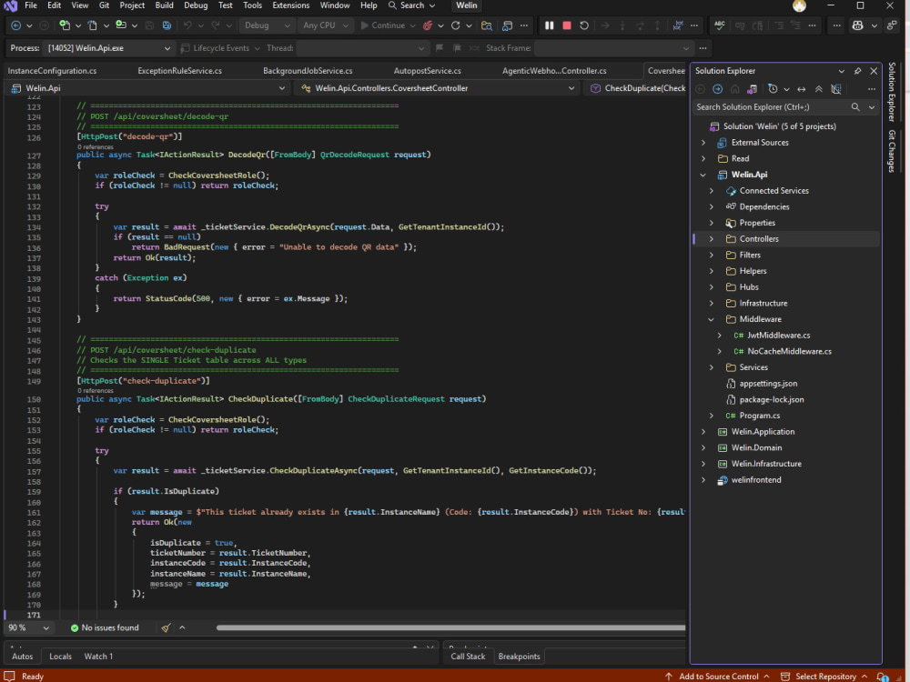This screenshot has height=682, width=910.
Task: Toggle Show All Files in Solution Explorer
Action: coord(835,89)
